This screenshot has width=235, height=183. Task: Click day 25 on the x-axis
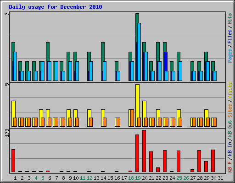pyautogui.click(x=179, y=178)
